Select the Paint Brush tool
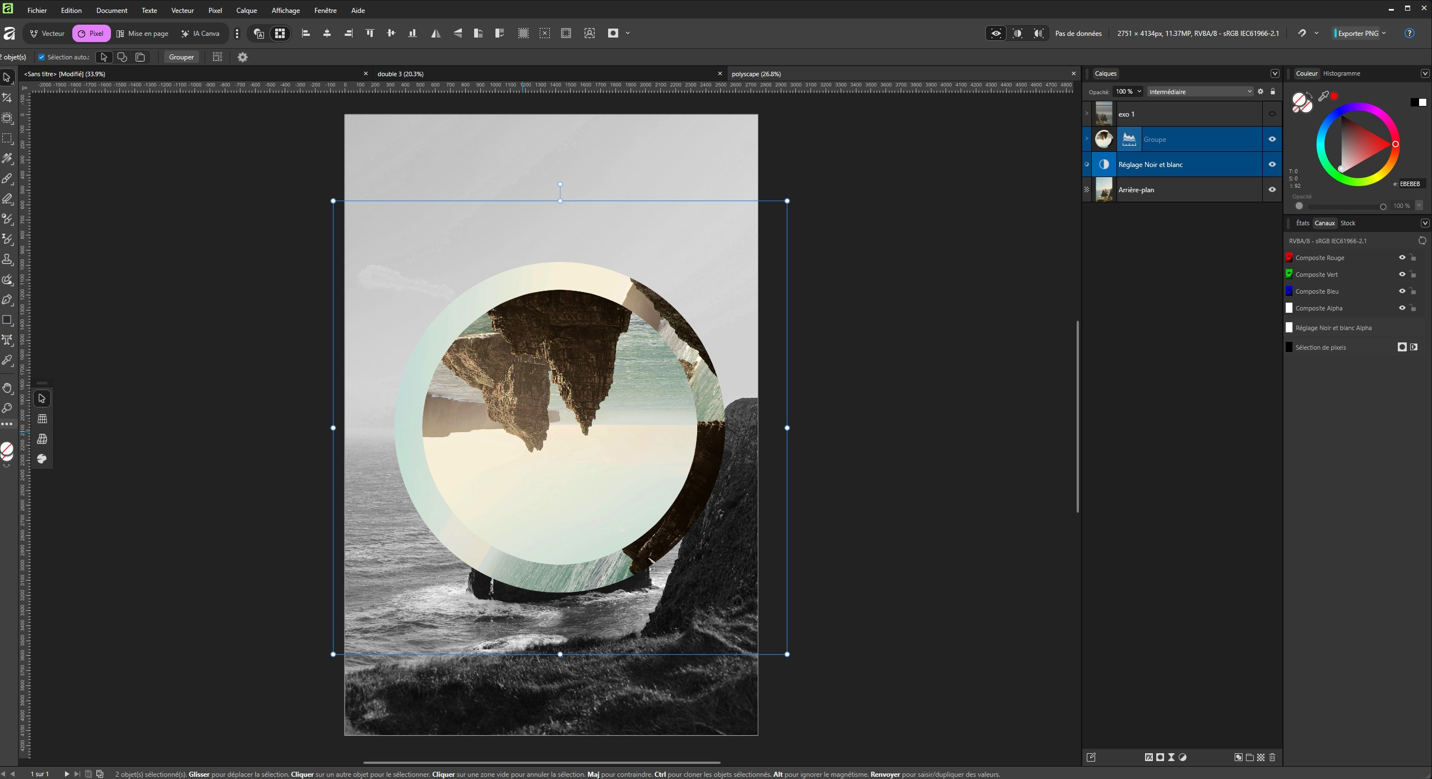Image resolution: width=1432 pixels, height=779 pixels. coord(7,179)
